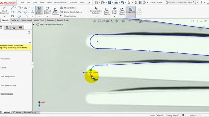This screenshot has height=117, width=209.
Task: Select the Circle sketch tool
Action: point(19,8)
